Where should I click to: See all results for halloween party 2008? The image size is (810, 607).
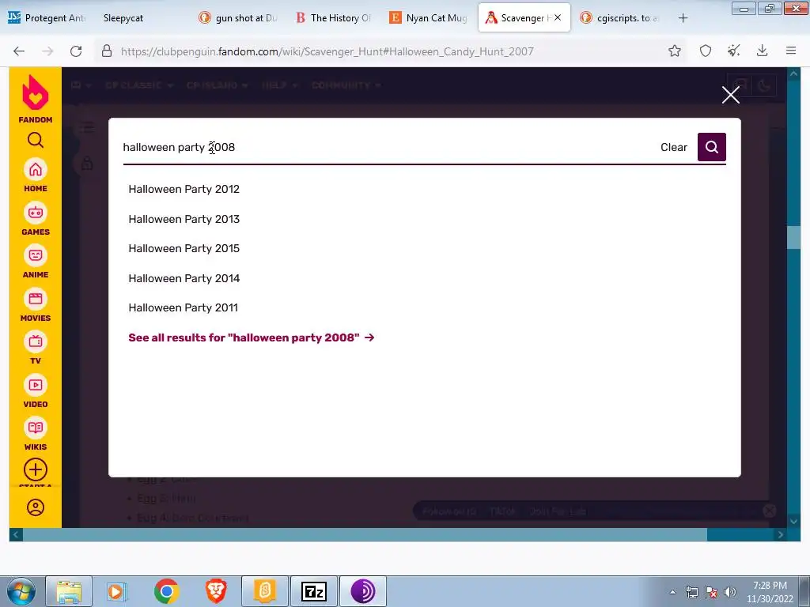point(251,337)
